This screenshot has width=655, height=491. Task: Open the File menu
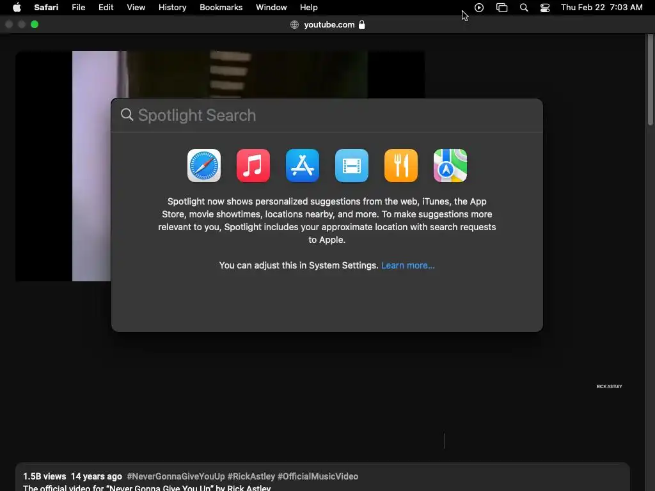click(79, 8)
